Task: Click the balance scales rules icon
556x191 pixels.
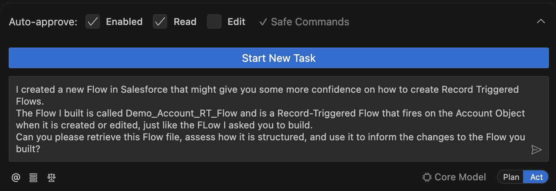Action: tap(51, 178)
